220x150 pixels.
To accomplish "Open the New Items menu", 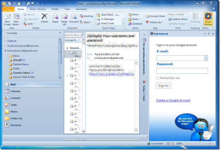I will tap(16, 19).
